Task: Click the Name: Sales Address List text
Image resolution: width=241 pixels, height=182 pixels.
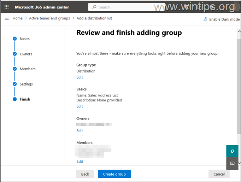Action: pos(97,95)
